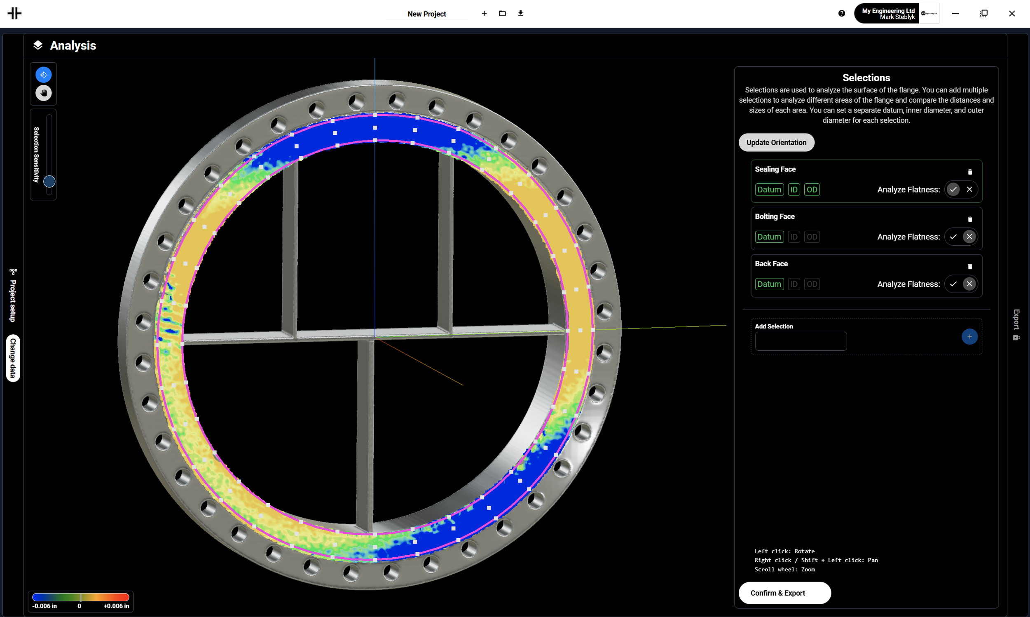This screenshot has width=1030, height=617.
Task: Delete the Sealing Face selection
Action: click(970, 171)
